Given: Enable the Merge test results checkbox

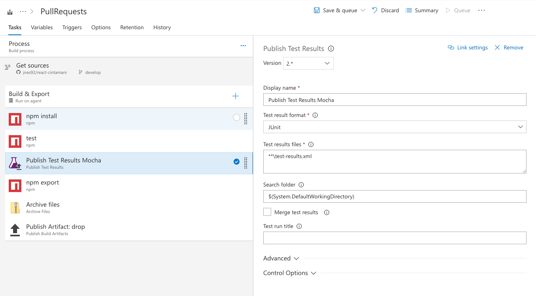Looking at the screenshot, I should pyautogui.click(x=267, y=212).
